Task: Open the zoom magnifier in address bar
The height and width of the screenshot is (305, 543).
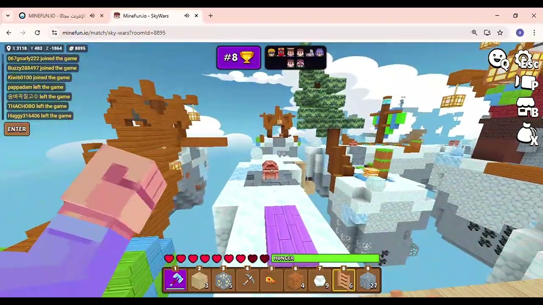Action: coord(474,33)
